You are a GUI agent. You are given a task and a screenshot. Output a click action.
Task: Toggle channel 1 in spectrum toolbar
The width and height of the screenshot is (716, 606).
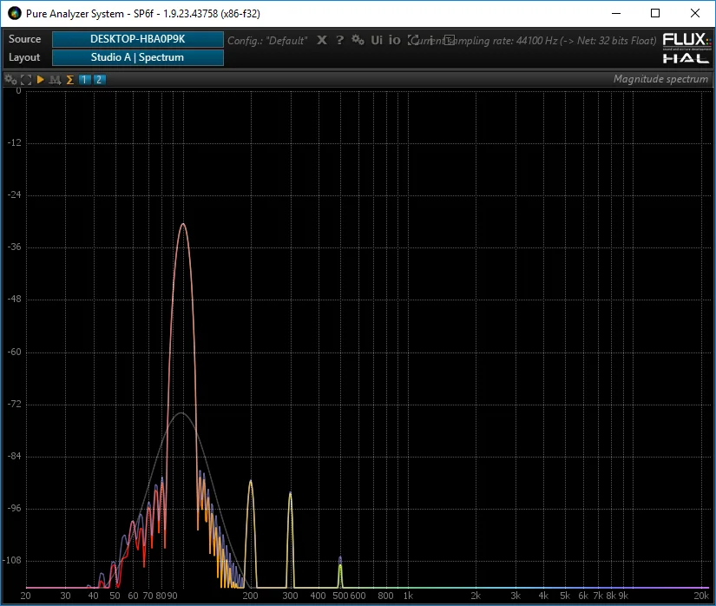[84, 80]
